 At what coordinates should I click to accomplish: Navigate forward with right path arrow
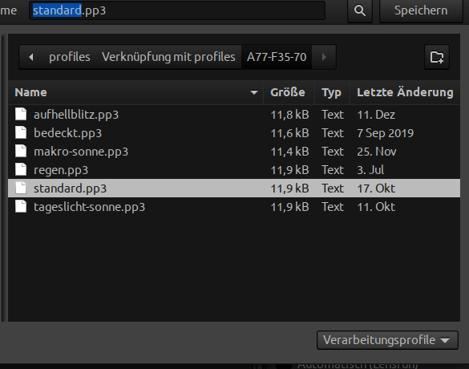324,57
